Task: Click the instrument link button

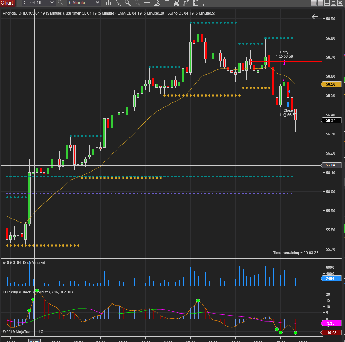Action: [x=313, y=3]
